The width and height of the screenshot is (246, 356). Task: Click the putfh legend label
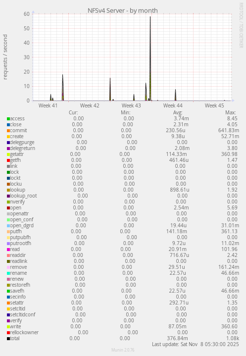coord(16,231)
